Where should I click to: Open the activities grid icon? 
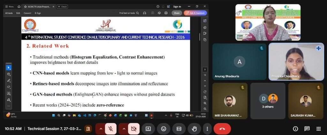[x=318, y=129]
